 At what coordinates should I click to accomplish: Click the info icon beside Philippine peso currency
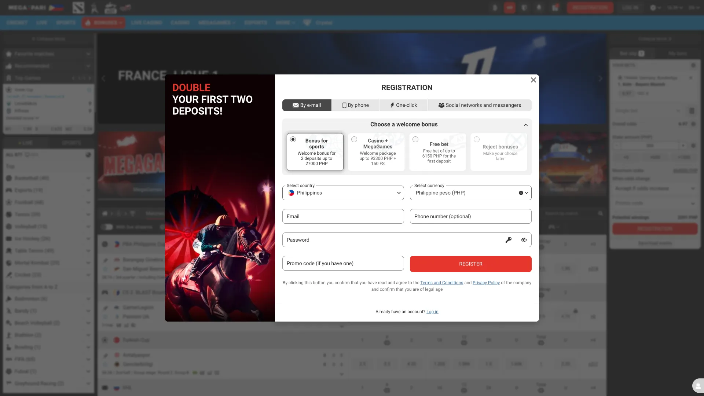(520, 192)
